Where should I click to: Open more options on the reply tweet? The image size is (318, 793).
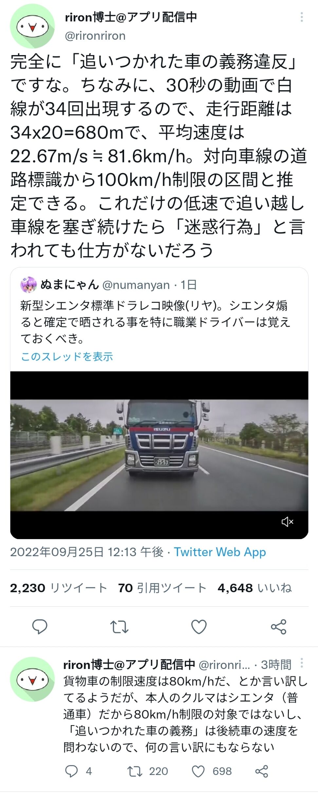click(302, 663)
